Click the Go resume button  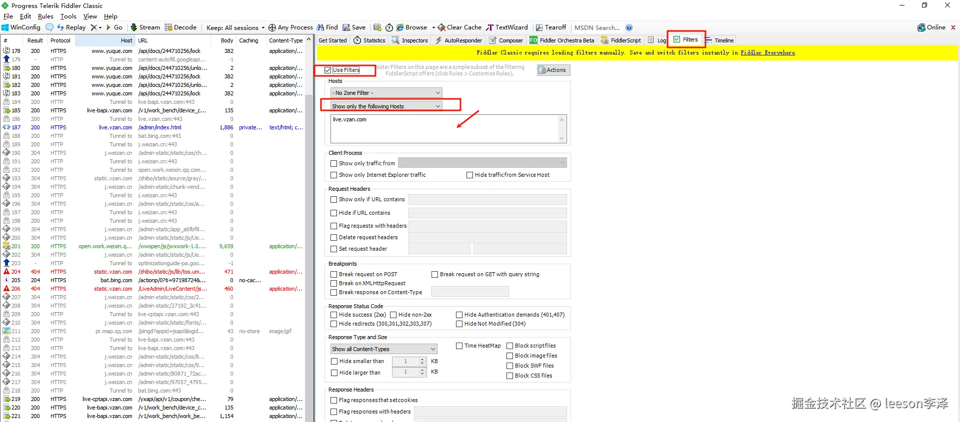coord(114,27)
